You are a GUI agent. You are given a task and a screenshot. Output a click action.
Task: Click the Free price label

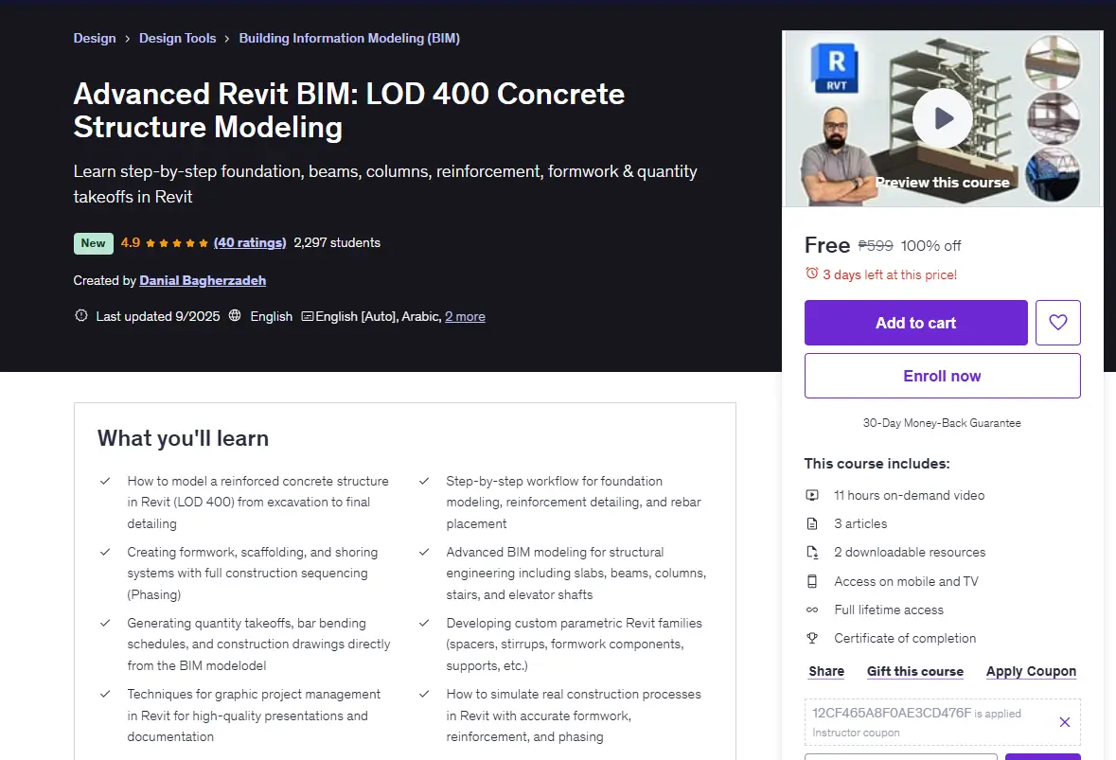tap(827, 245)
